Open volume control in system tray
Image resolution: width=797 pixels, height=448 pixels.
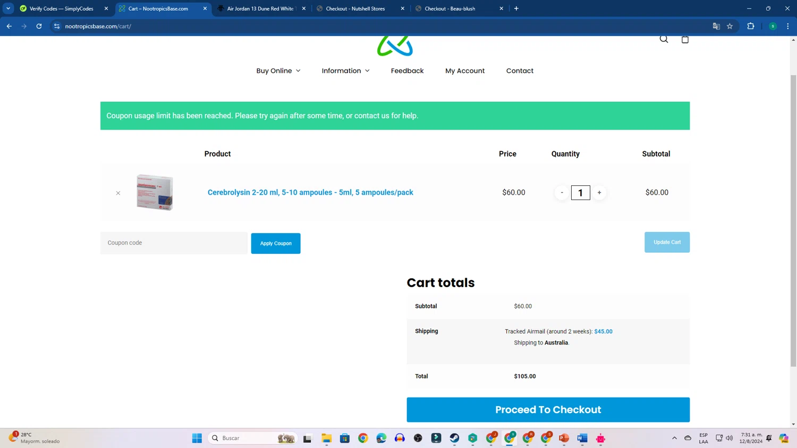pyautogui.click(x=729, y=438)
